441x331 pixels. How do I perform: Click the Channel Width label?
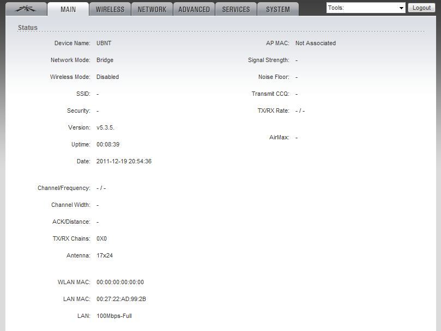point(71,205)
